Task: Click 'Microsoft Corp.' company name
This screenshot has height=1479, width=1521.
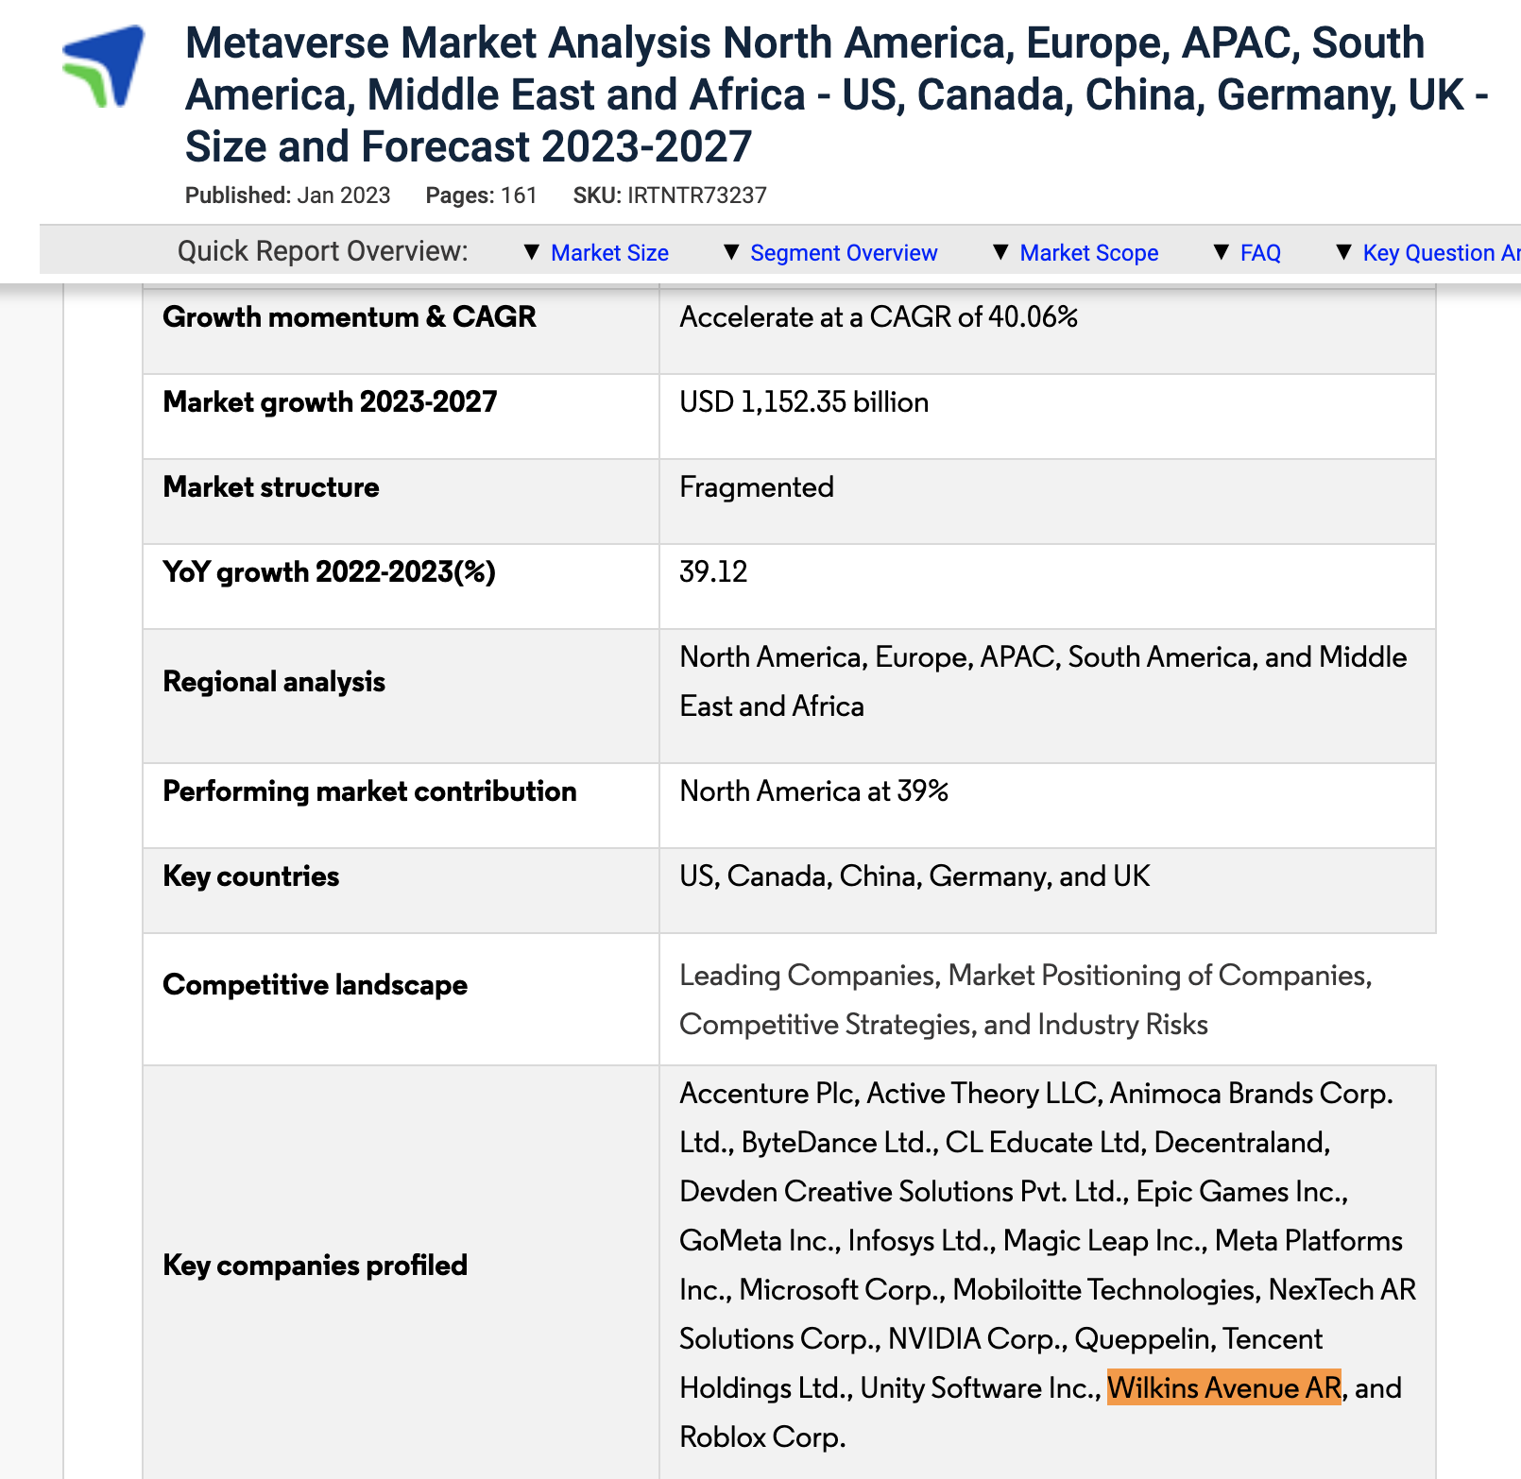Action: point(840,1290)
